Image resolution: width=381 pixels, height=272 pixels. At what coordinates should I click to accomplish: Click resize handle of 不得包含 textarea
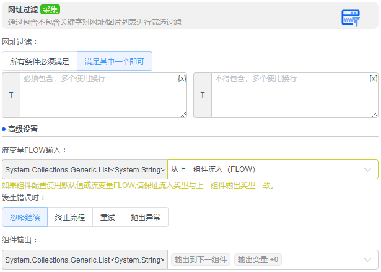375,114
